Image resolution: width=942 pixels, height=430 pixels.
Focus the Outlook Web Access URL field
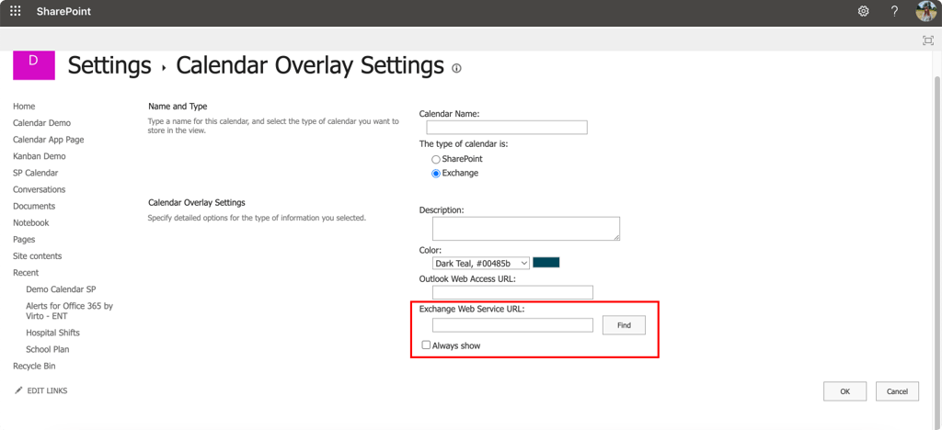click(x=512, y=292)
